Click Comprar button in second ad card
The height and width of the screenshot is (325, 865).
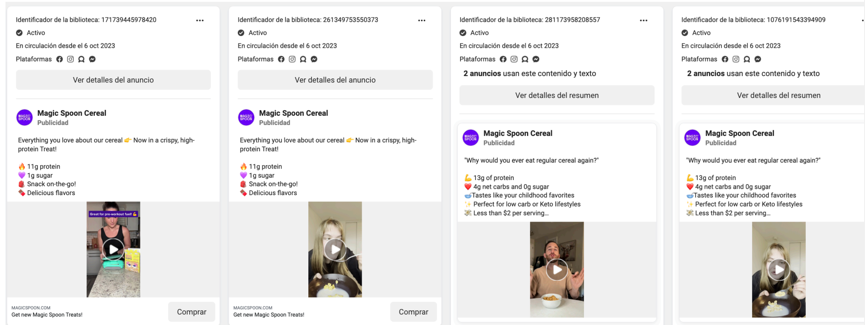pyautogui.click(x=413, y=312)
